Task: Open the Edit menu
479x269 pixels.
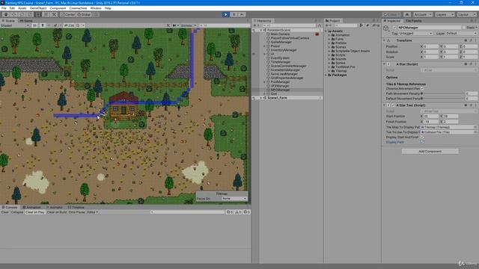Action: 12,8
